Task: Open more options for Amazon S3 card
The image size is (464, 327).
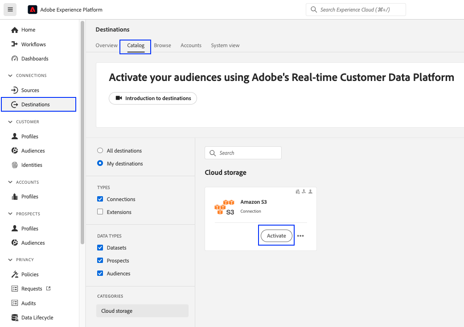Action: pos(300,236)
